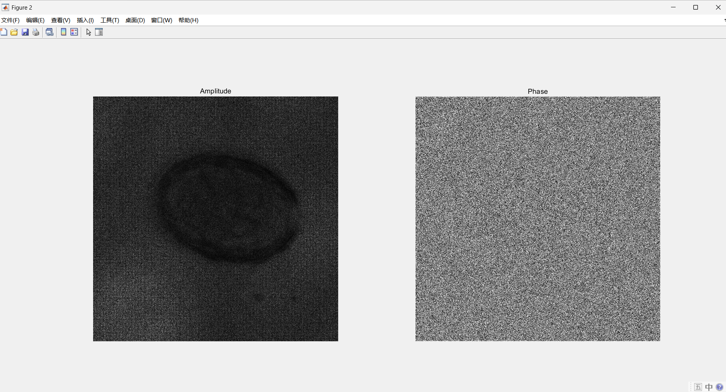Open IME help question mark icon
This screenshot has height=392, width=726.
pos(719,387)
